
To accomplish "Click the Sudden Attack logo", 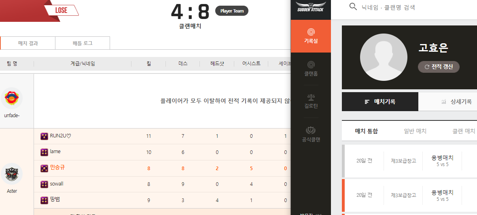I will click(310, 6).
